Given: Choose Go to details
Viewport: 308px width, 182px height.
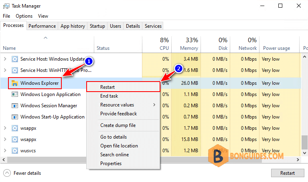Looking at the screenshot, I should (123, 137).
